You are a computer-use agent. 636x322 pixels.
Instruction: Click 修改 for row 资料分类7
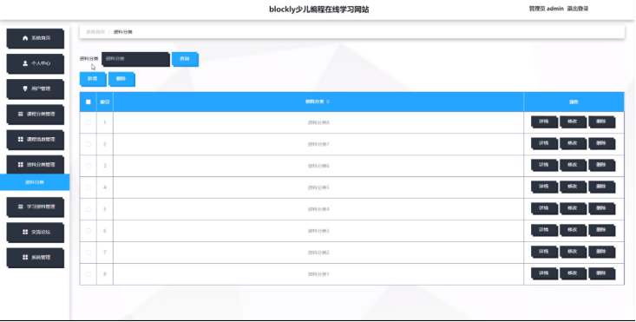(x=573, y=143)
